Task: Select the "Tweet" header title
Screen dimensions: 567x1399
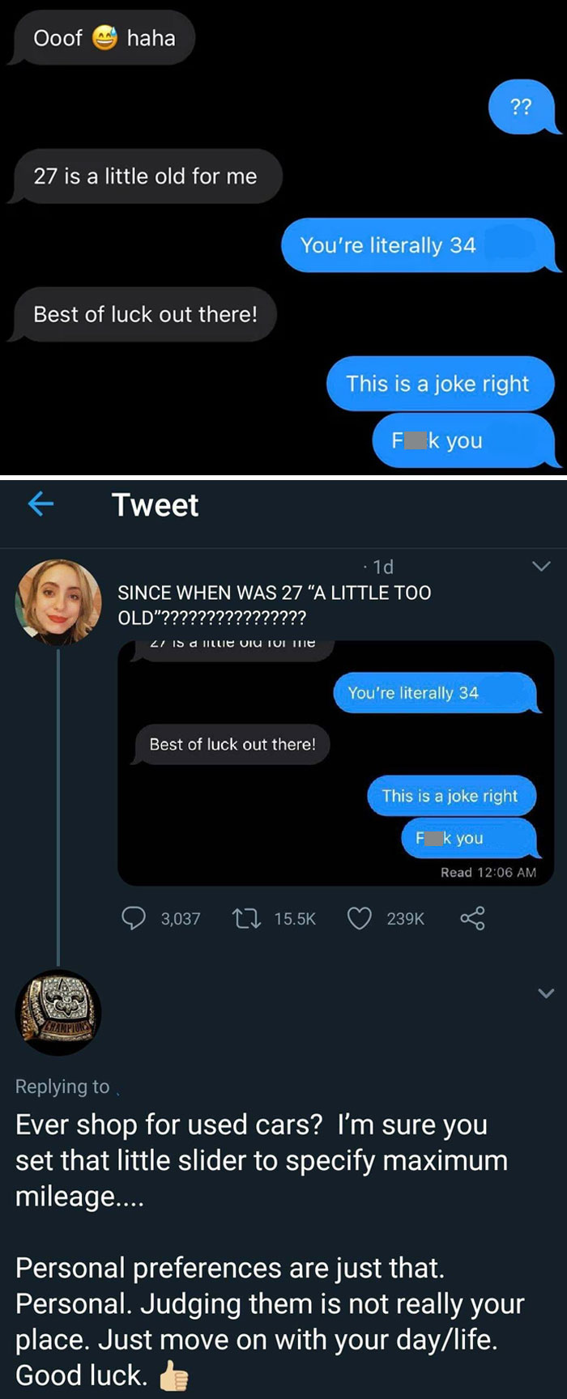Action: pyautogui.click(x=155, y=505)
